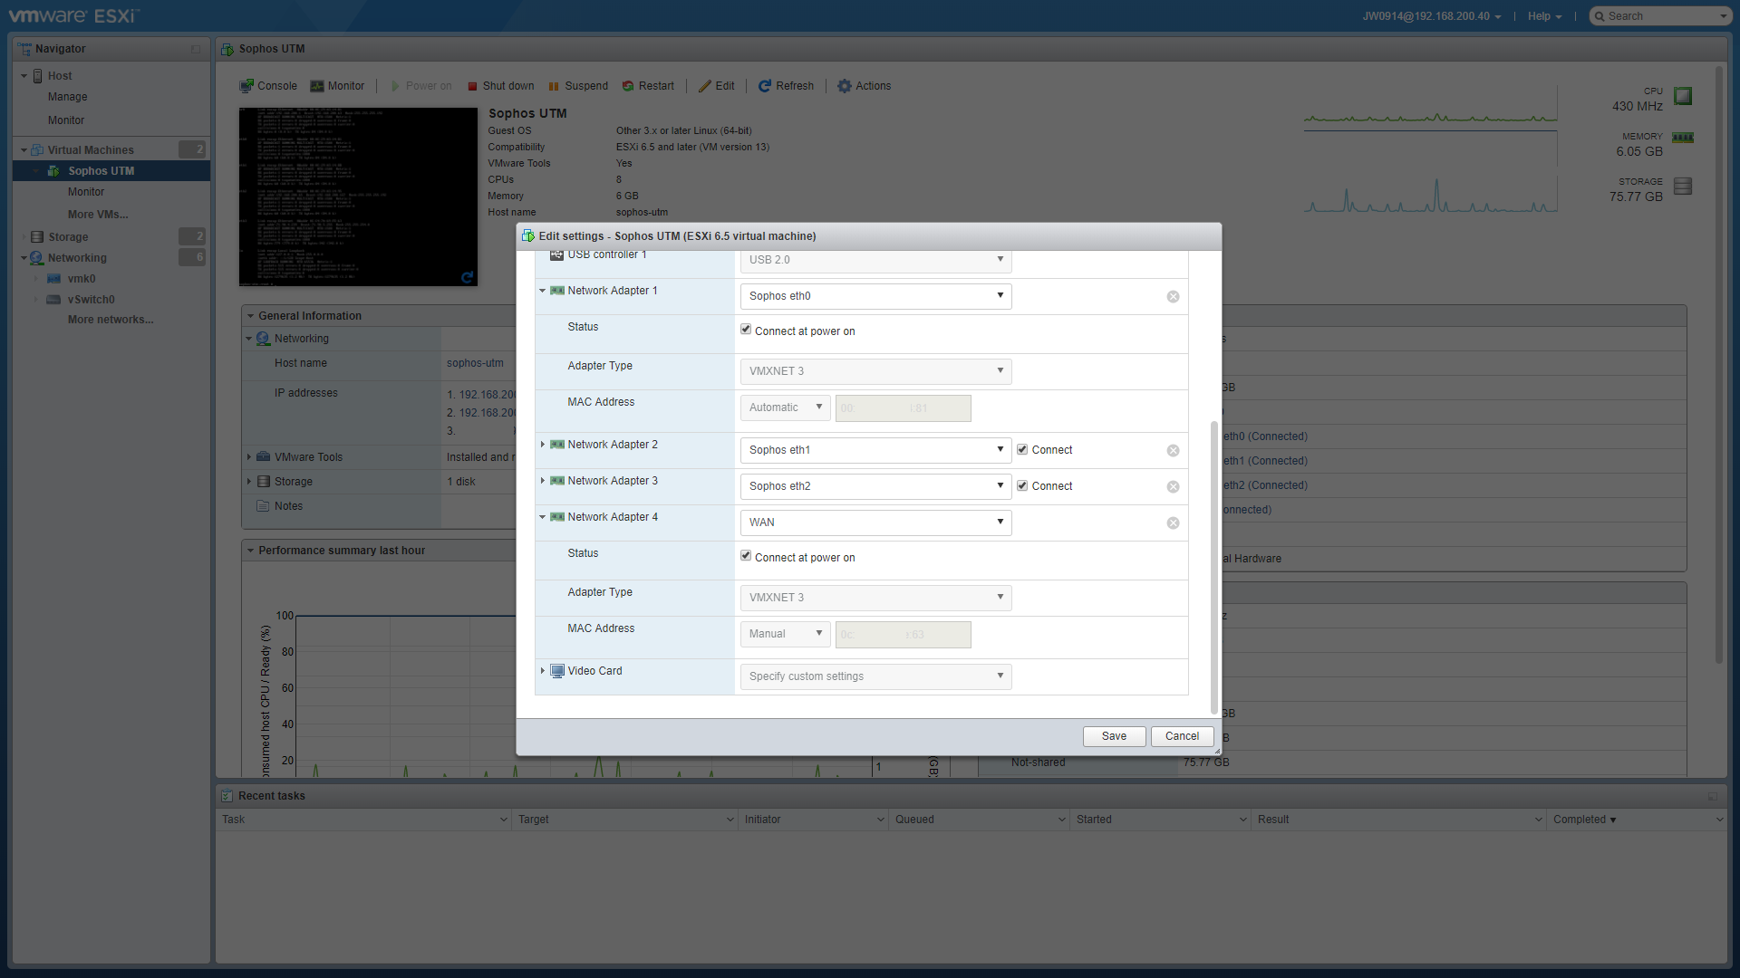Select Virtual Machines in Navigator
1740x978 pixels.
(91, 150)
